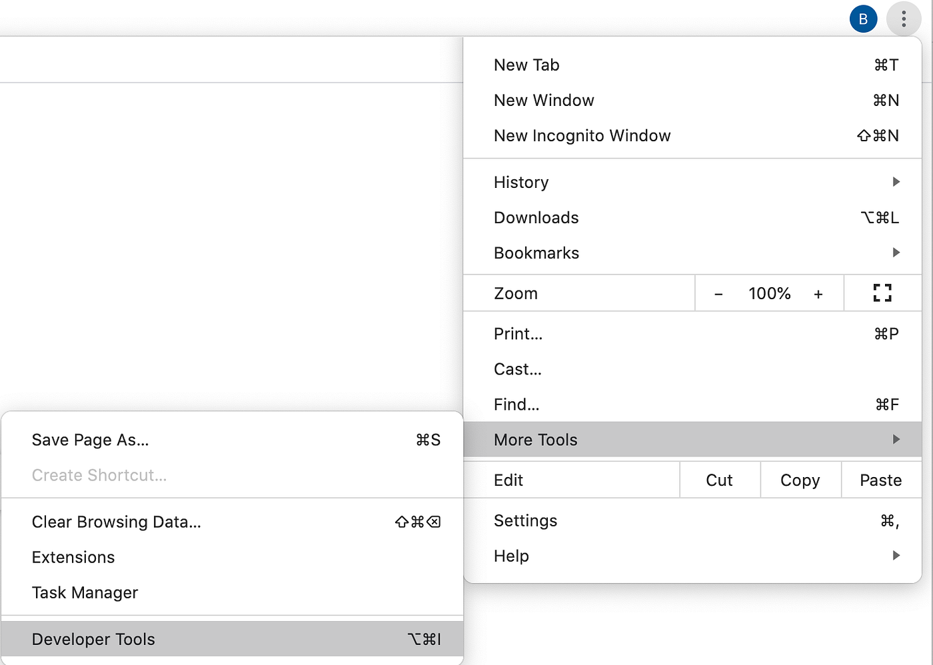The image size is (933, 665).
Task: Click the Zoom label in menu
Action: point(516,293)
